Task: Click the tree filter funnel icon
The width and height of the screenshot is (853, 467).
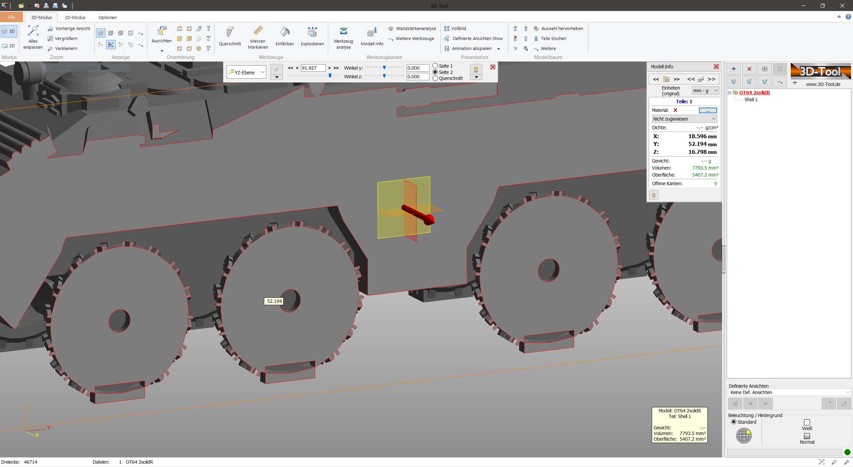Action: tap(749, 82)
